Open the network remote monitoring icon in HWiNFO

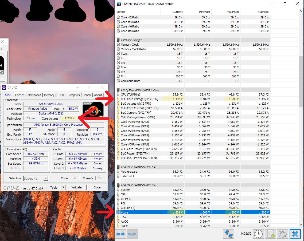pyautogui.click(x=229, y=234)
